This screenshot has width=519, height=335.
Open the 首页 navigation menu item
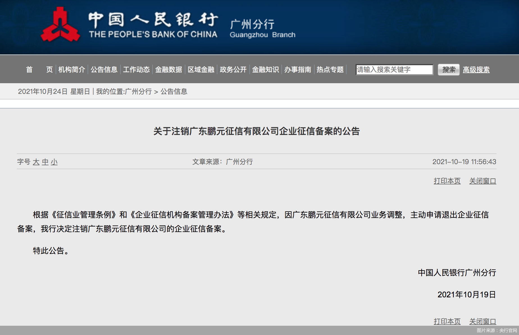click(39, 70)
